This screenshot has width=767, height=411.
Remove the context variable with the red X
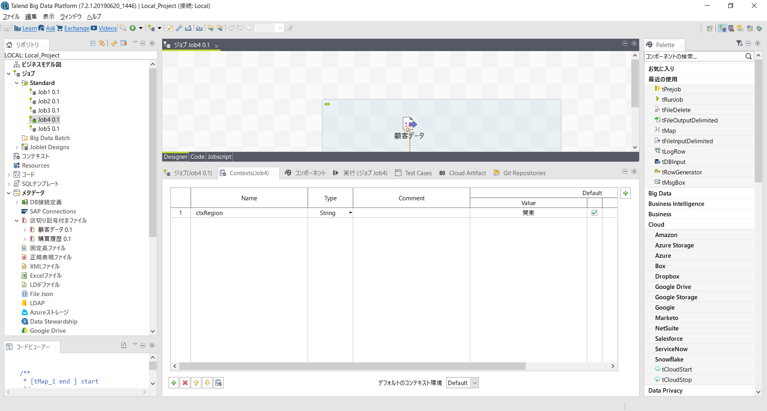tap(185, 383)
